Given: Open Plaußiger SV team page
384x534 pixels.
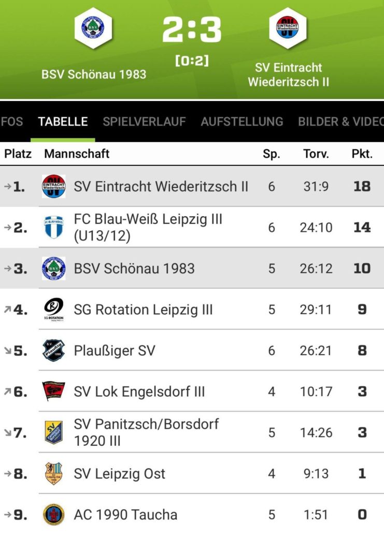Looking at the screenshot, I should point(115,350).
